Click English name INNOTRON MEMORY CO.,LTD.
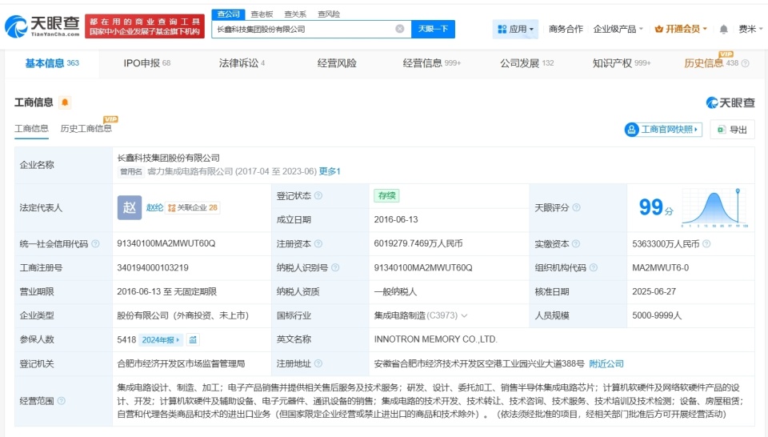 [435, 339]
